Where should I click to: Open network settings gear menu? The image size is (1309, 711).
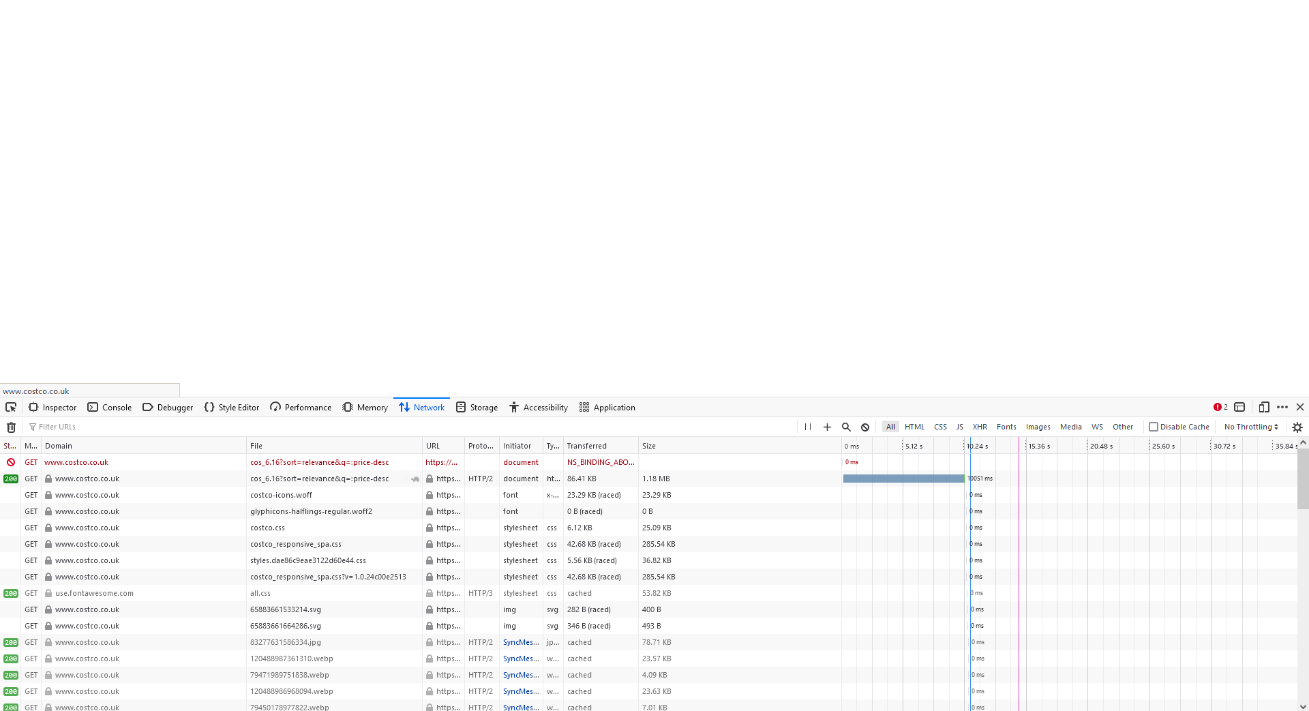point(1297,427)
